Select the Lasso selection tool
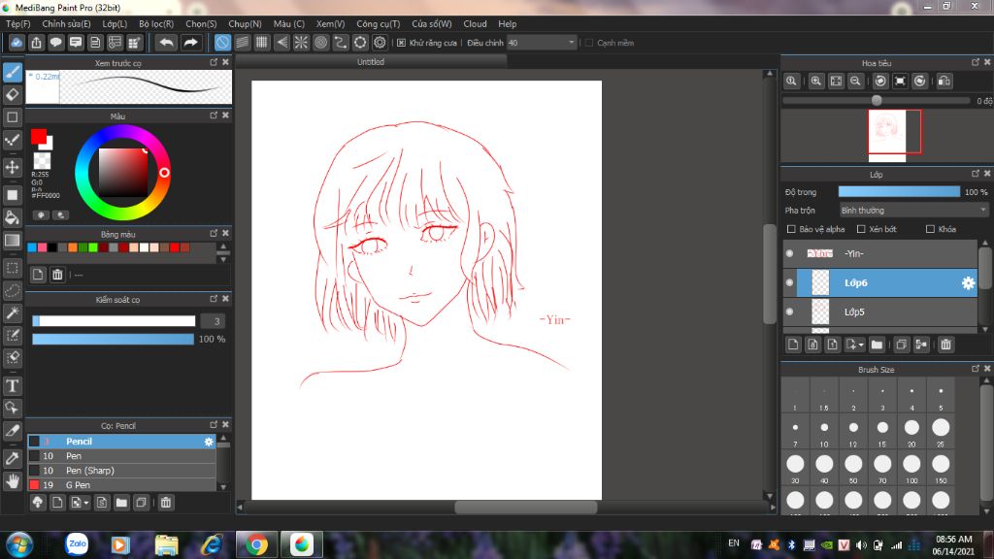The width and height of the screenshot is (994, 559). pyautogui.click(x=12, y=290)
